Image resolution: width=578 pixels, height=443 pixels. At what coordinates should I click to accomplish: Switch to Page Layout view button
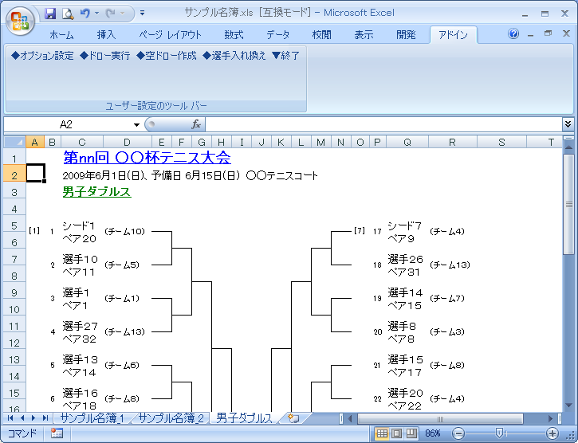click(x=396, y=433)
